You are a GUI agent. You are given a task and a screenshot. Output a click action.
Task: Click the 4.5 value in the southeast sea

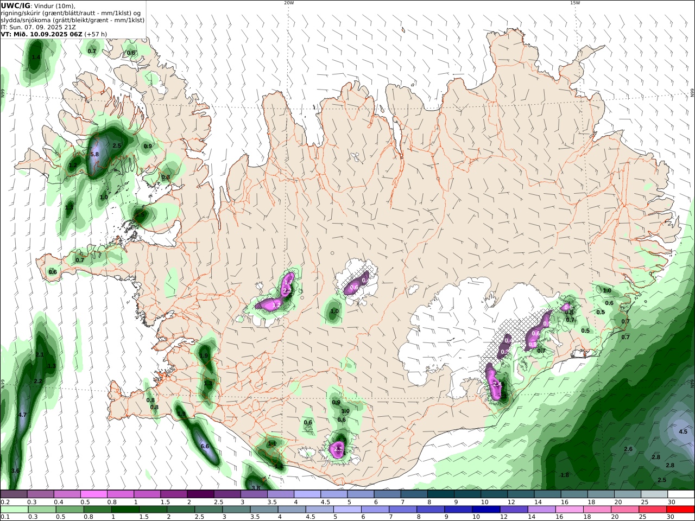683,431
